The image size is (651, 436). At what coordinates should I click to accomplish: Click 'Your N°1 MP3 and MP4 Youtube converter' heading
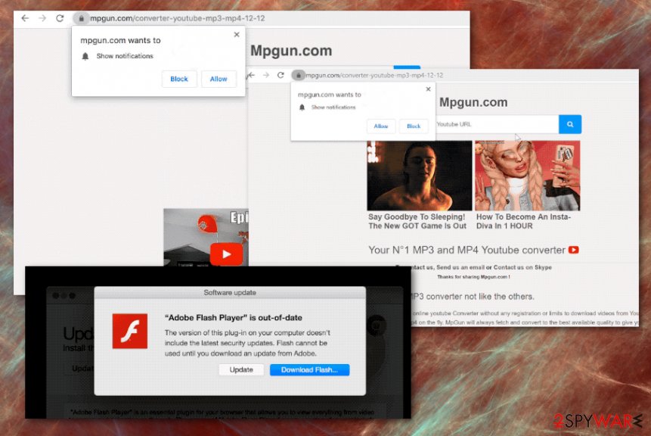[x=467, y=250]
